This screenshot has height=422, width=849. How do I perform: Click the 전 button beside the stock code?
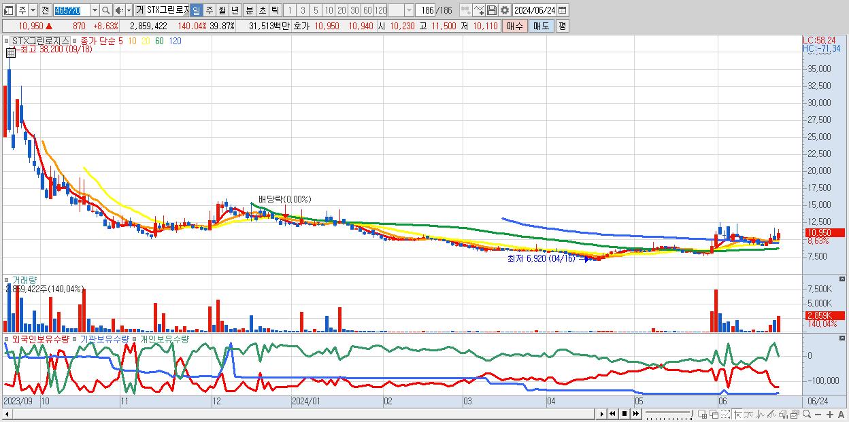pos(45,10)
